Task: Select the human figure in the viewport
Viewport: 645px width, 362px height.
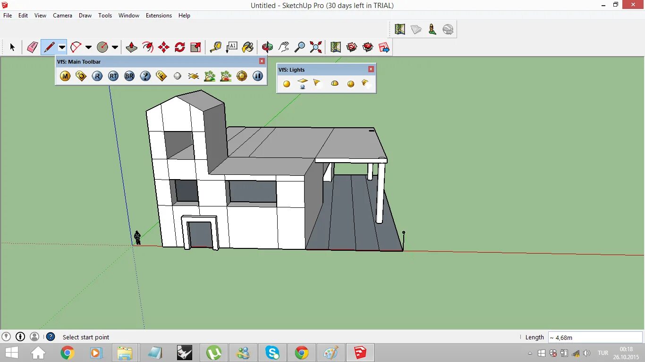Action: 137,238
